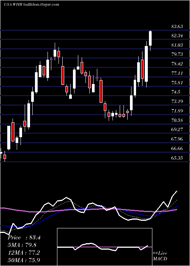Click the 12MA : 77.2 readout
190x266 pixels.
24,253
